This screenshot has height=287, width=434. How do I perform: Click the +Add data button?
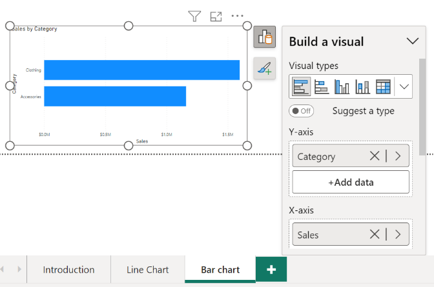351,183
